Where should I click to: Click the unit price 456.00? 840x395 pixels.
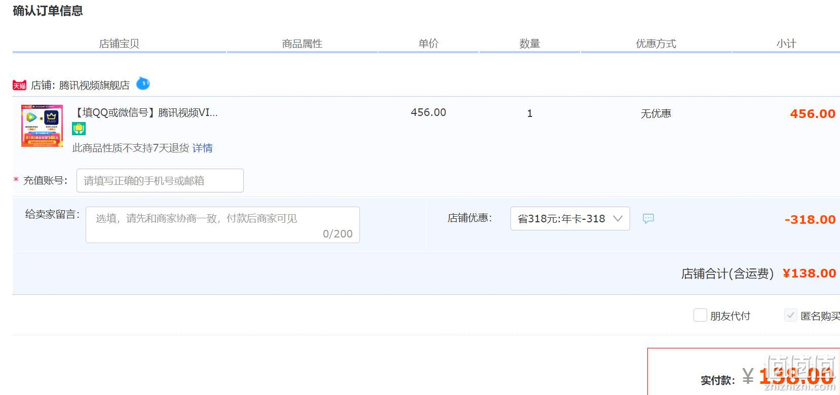pos(428,112)
